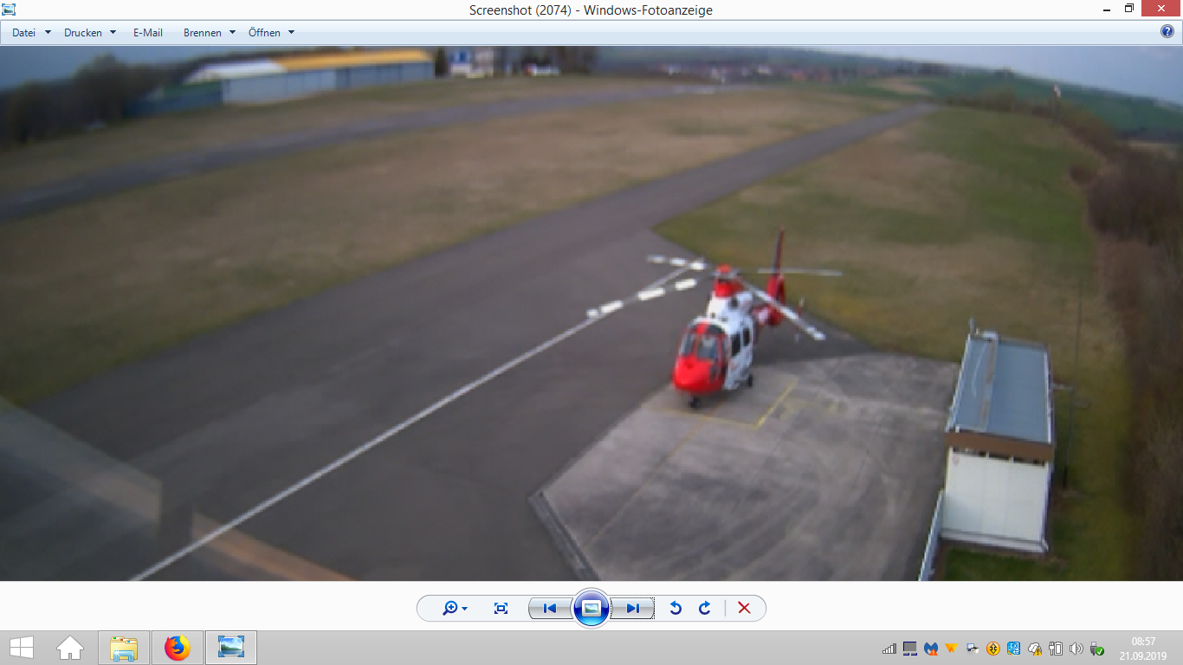Restore down the Windows-Fotoanzeige window
Viewport: 1183px width, 665px height.
click(x=1129, y=9)
